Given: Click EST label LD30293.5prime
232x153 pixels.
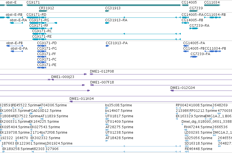Looking at the screenshot, I should click(198, 133).
